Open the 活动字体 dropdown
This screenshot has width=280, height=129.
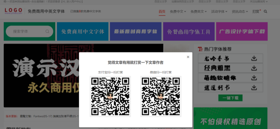pos(219,11)
